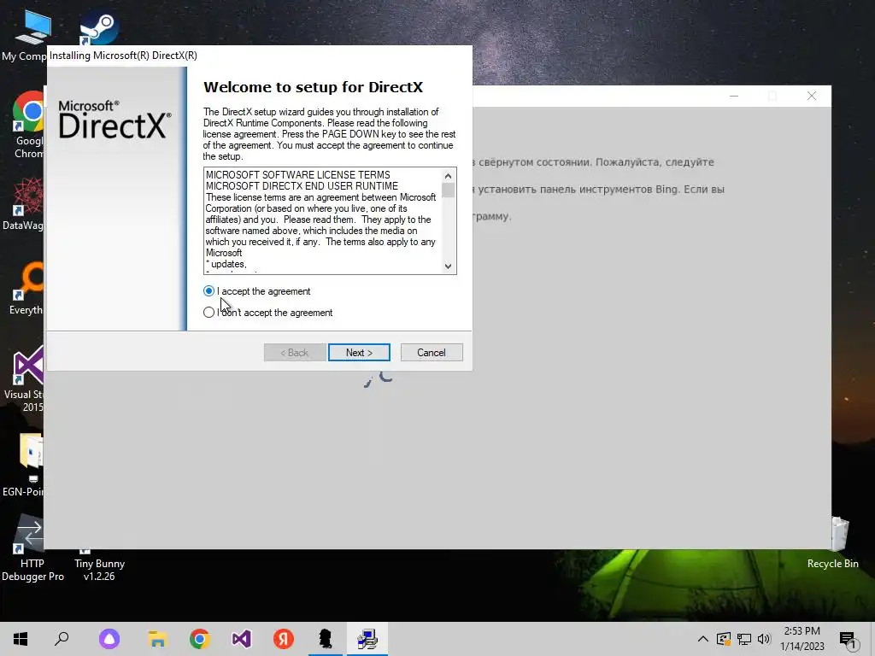Click the security tray icon with warning
The height and width of the screenshot is (656, 875).
point(724,639)
